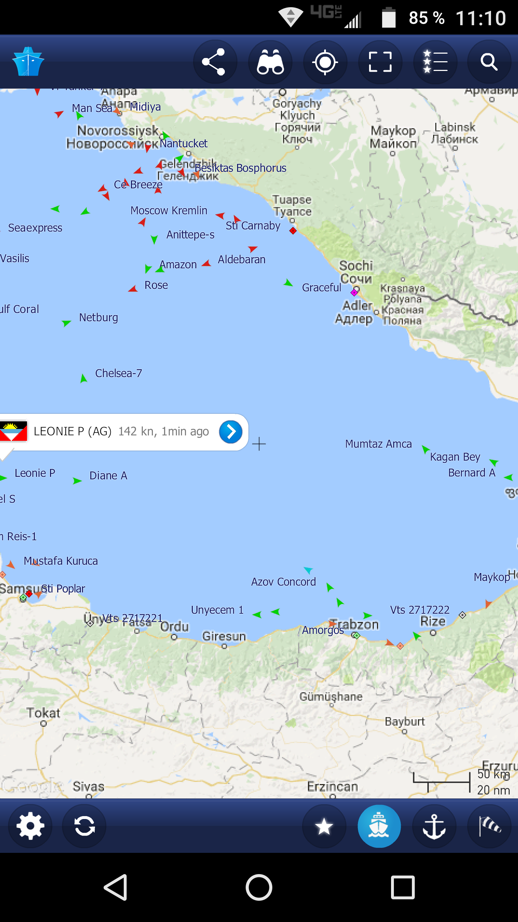Select the Diane A vessel marker

click(77, 481)
